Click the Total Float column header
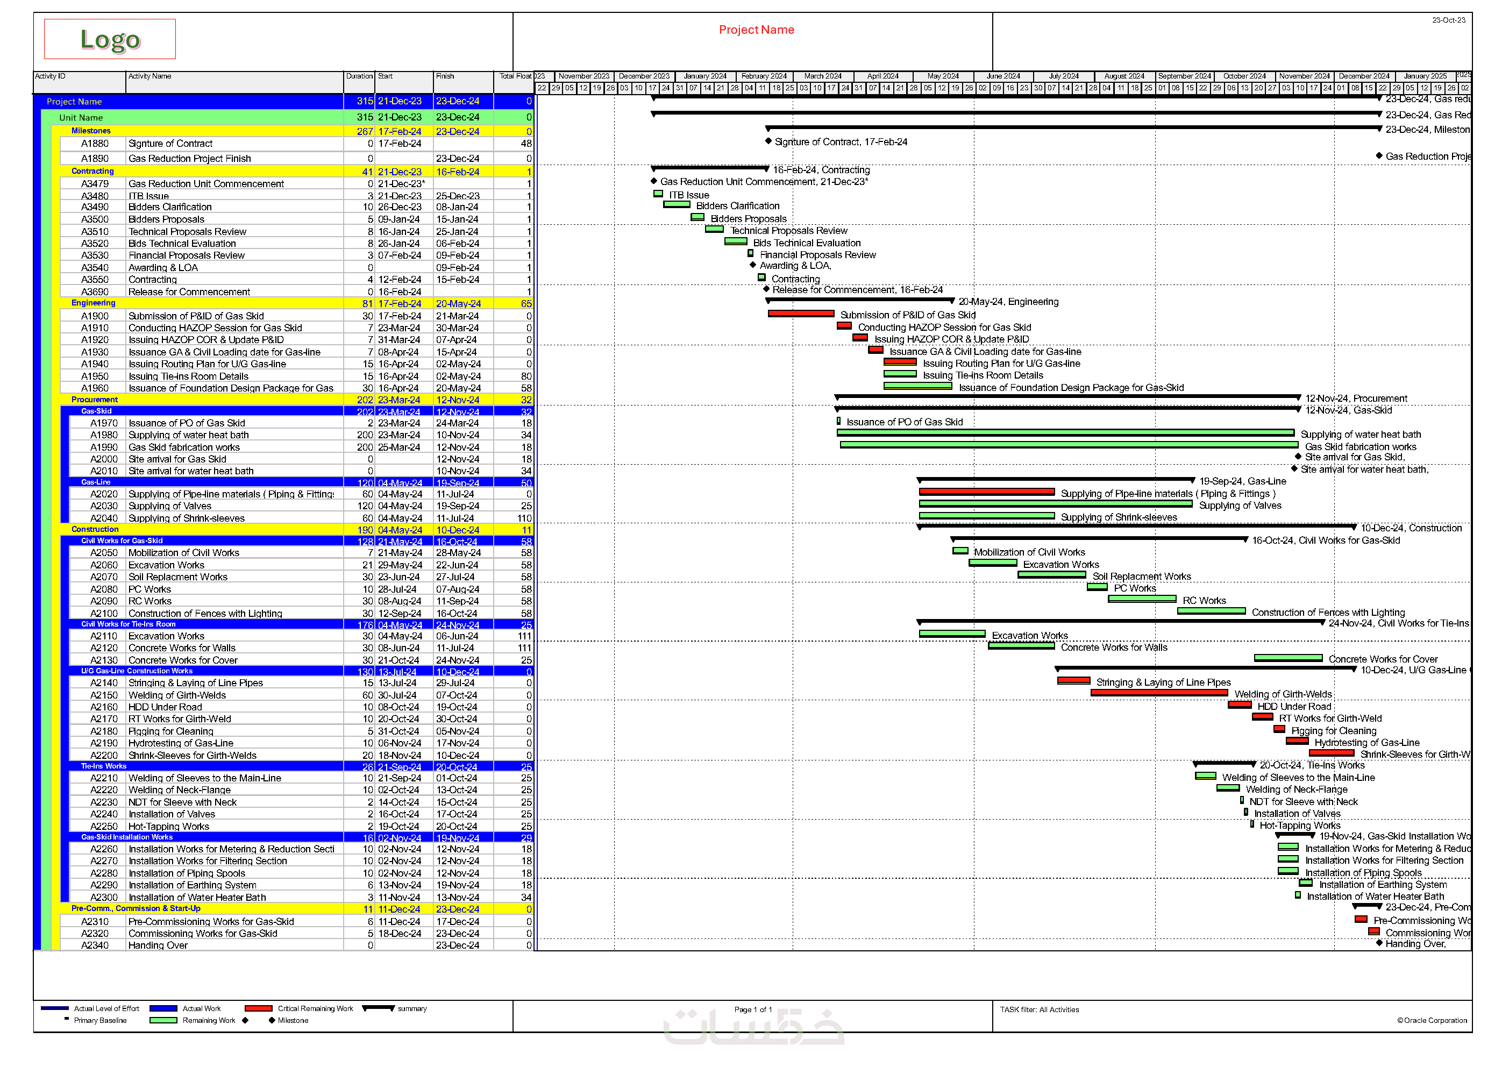The image size is (1509, 1067). point(515,76)
